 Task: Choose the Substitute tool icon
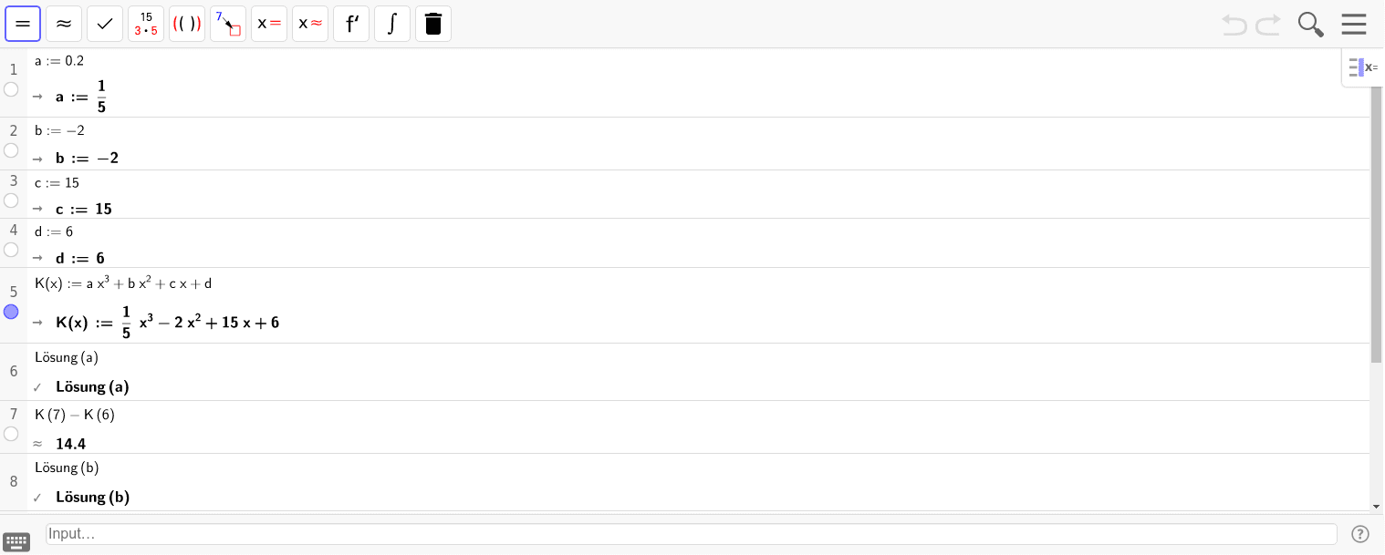tap(228, 24)
